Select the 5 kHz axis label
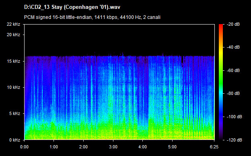This screenshot has height=156, width=251. click(x=14, y=114)
